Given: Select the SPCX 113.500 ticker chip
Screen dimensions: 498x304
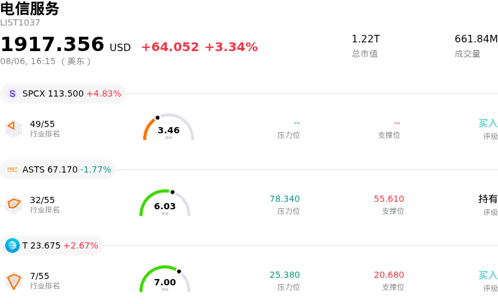Looking at the screenshot, I should tap(63, 93).
